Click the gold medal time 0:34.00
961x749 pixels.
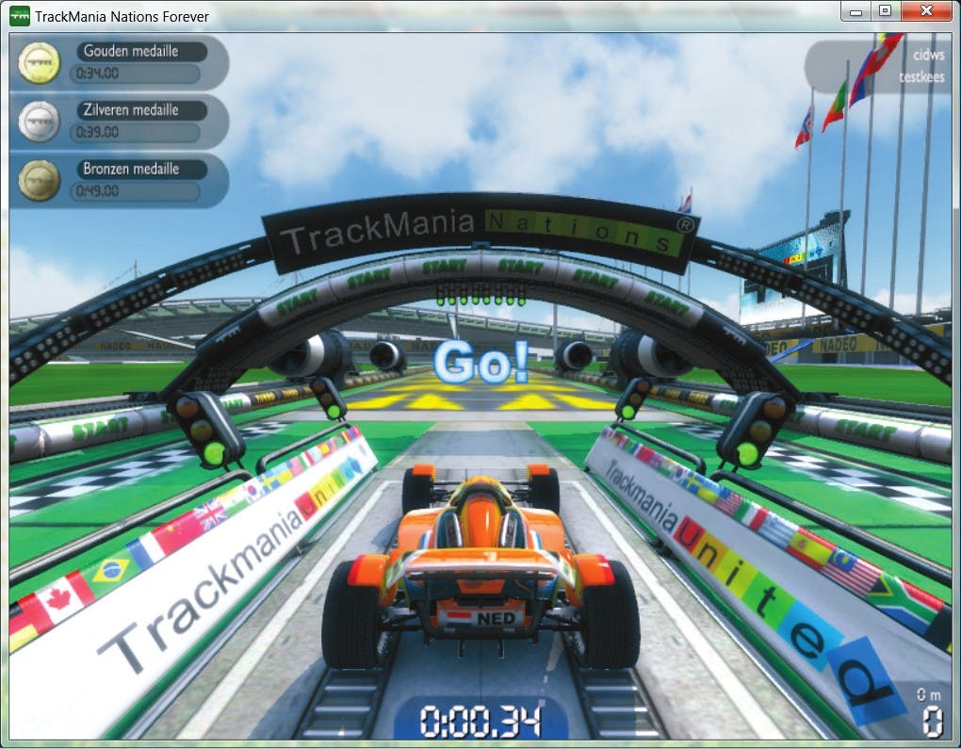97,73
